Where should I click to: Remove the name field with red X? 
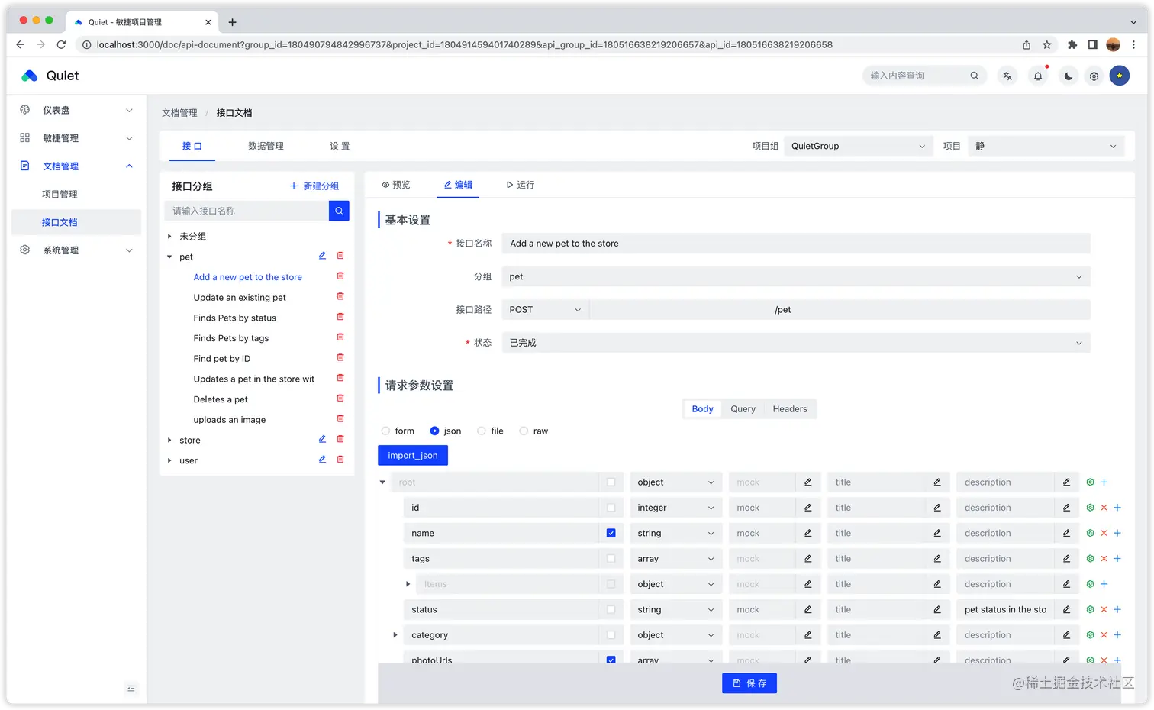[x=1104, y=533]
